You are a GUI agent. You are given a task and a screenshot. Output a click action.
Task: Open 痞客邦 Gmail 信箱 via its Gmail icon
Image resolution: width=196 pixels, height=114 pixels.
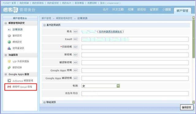[9, 87]
